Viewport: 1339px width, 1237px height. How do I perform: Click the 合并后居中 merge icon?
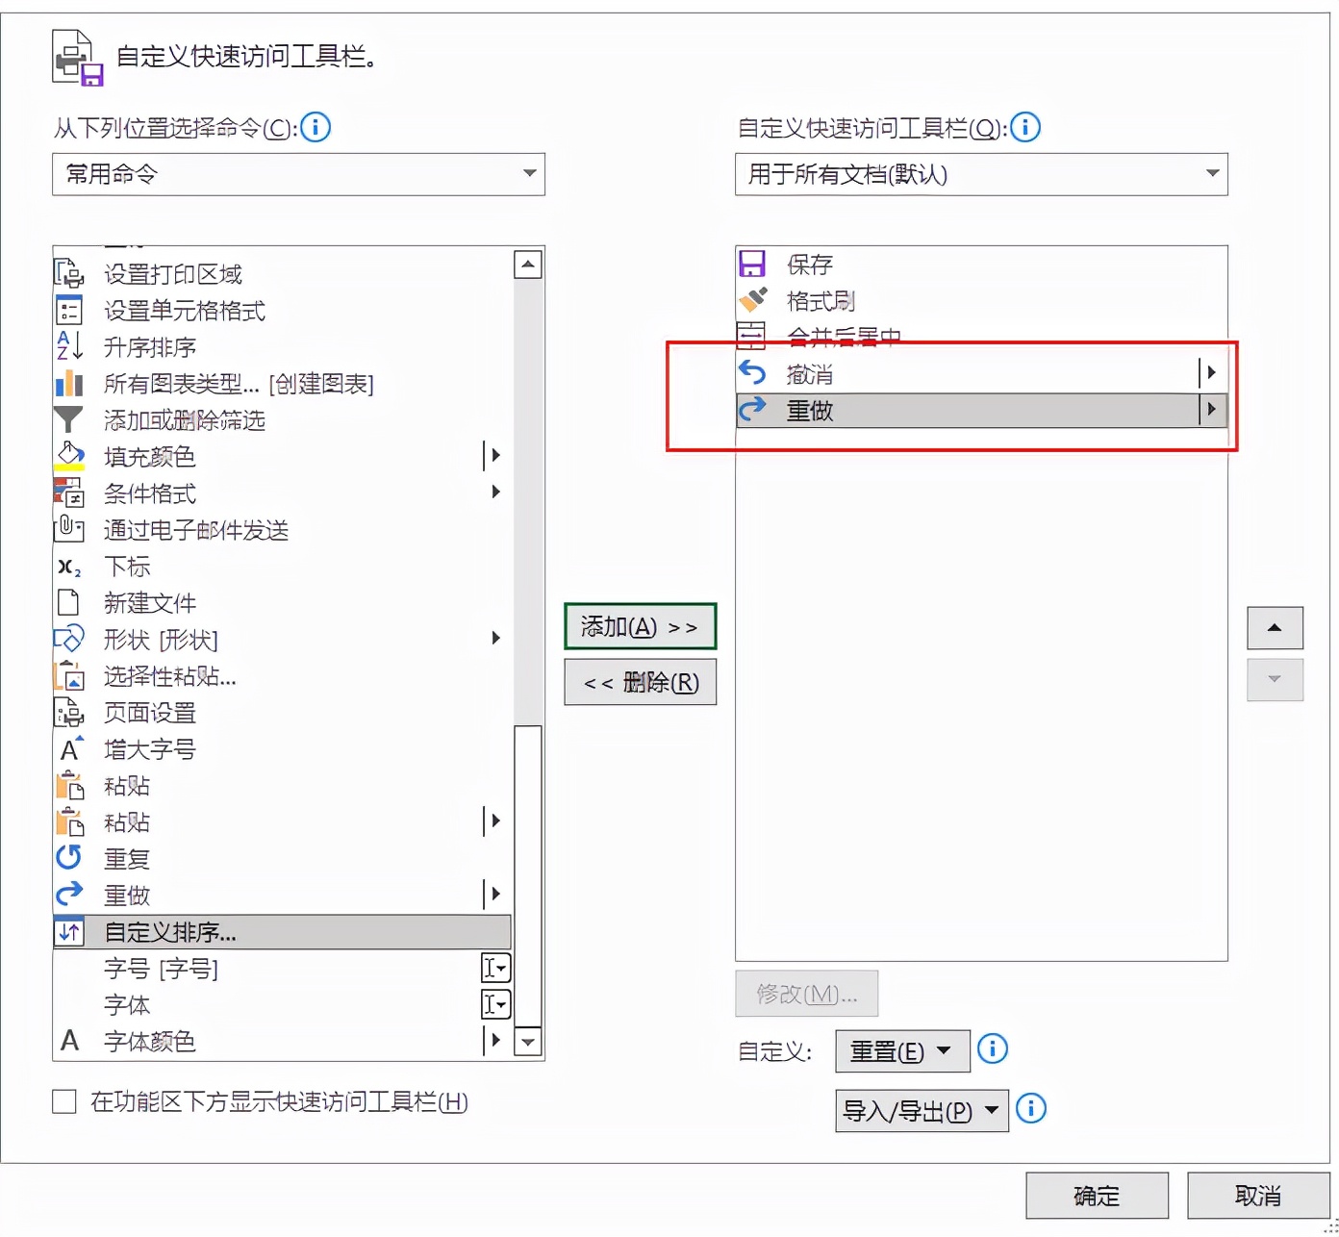(750, 336)
